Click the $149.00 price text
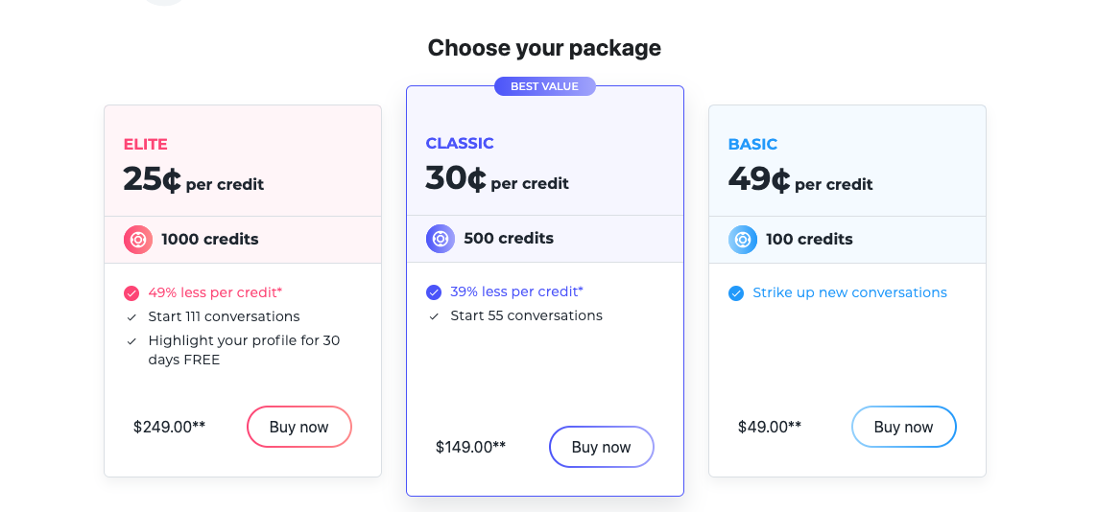 [471, 447]
